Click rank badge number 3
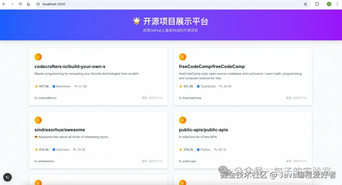 38,120
